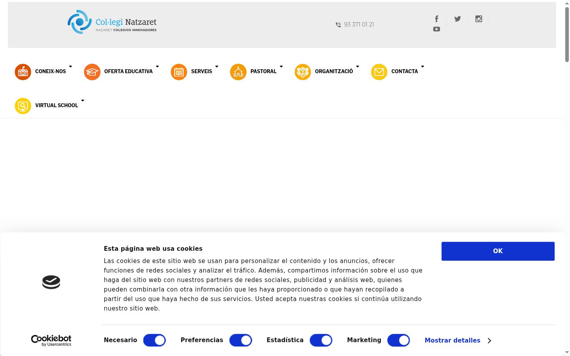
Task: Expand cookie details with the chevron arrow
Action: [490, 341]
